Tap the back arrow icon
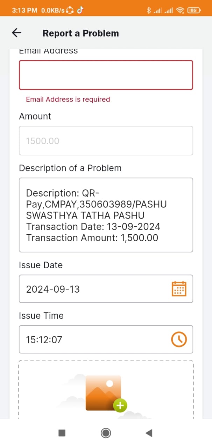Image resolution: width=212 pixels, height=447 pixels. tap(17, 33)
